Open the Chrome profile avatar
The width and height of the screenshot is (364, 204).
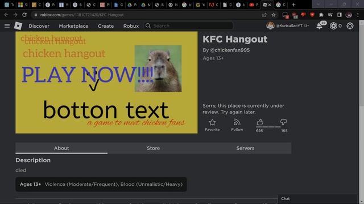tap(349, 15)
